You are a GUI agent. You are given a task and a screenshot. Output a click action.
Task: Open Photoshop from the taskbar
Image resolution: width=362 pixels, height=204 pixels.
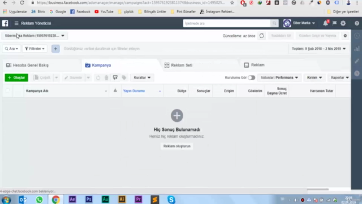point(89,199)
